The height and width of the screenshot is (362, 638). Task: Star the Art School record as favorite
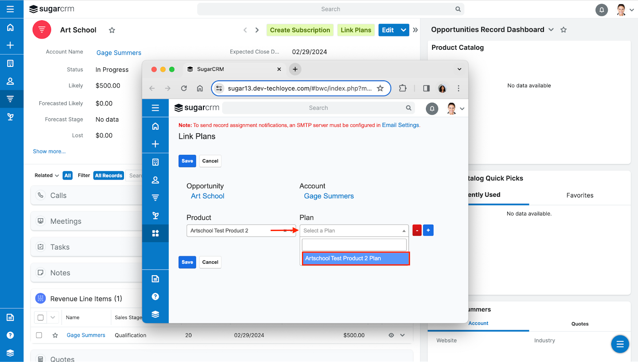[x=112, y=30]
